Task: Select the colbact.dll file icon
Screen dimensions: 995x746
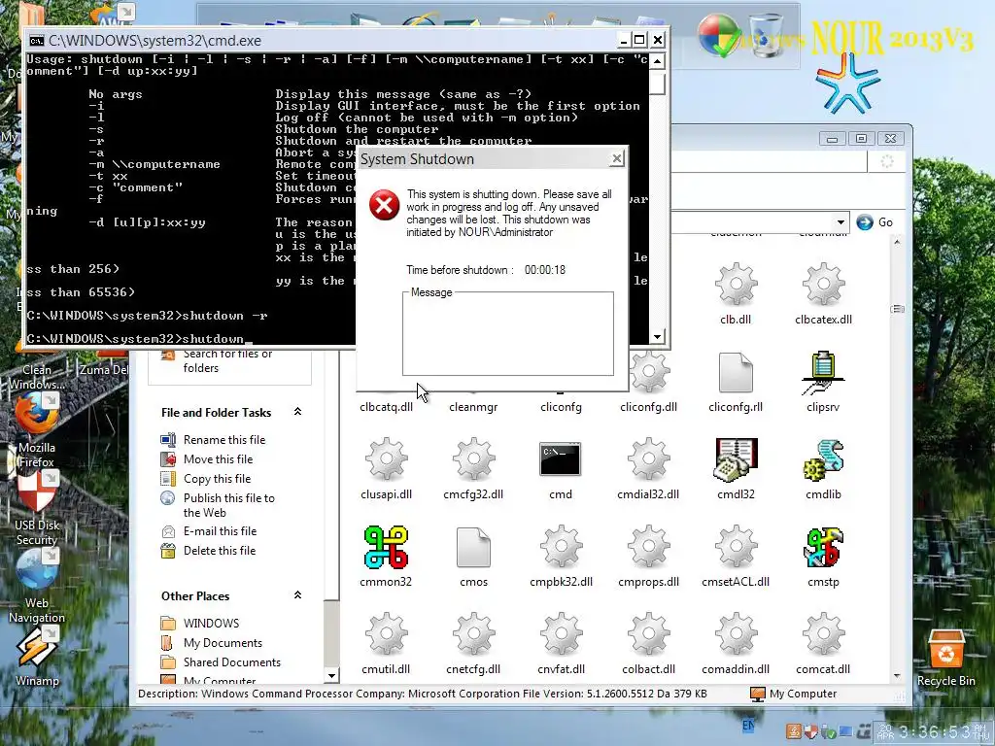Action: 648,634
